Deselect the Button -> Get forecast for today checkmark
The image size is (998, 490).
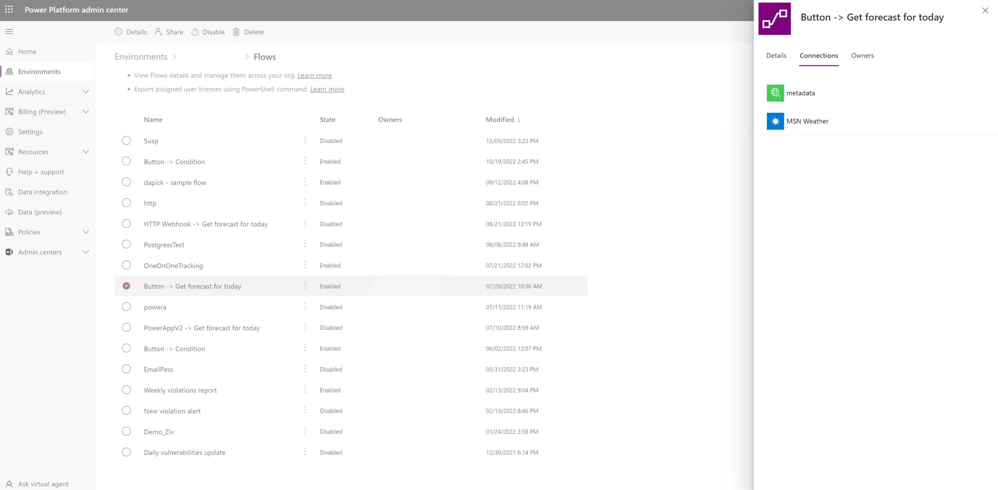pos(126,286)
